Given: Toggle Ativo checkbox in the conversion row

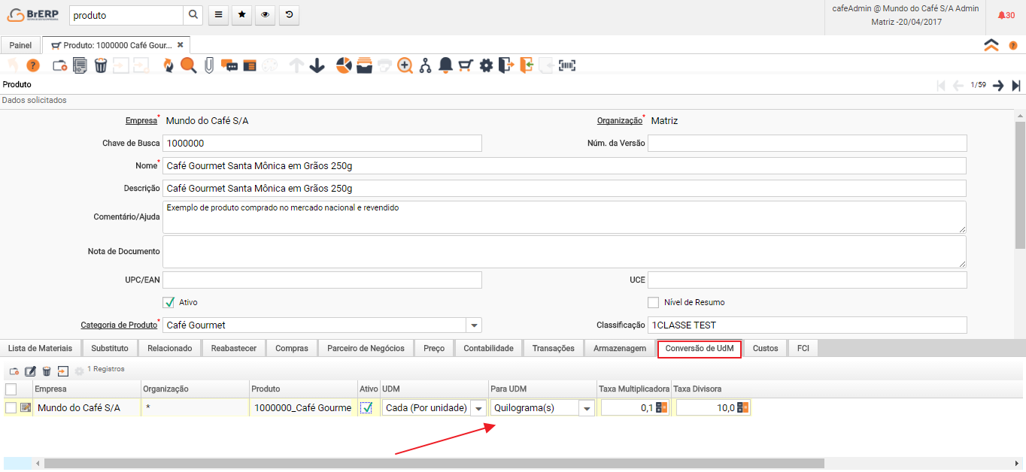Looking at the screenshot, I should tap(367, 407).
